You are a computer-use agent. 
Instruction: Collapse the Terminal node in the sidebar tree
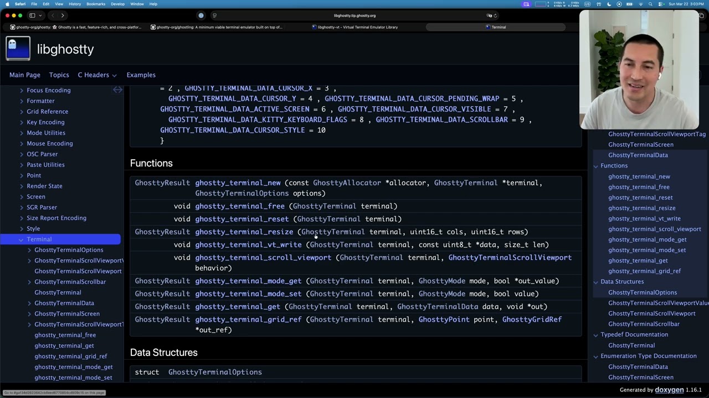pyautogui.click(x=22, y=239)
